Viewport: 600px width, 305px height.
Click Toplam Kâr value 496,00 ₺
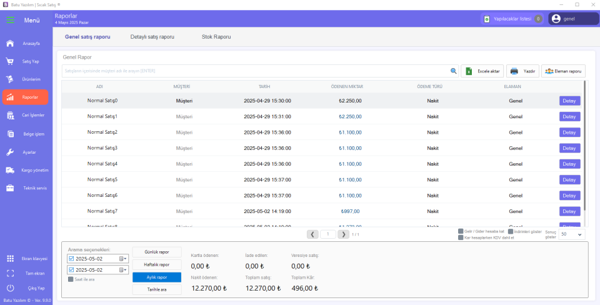coord(304,288)
